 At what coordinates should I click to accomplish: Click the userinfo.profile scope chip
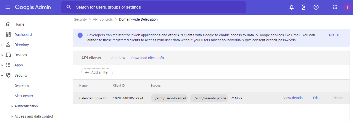point(209,98)
